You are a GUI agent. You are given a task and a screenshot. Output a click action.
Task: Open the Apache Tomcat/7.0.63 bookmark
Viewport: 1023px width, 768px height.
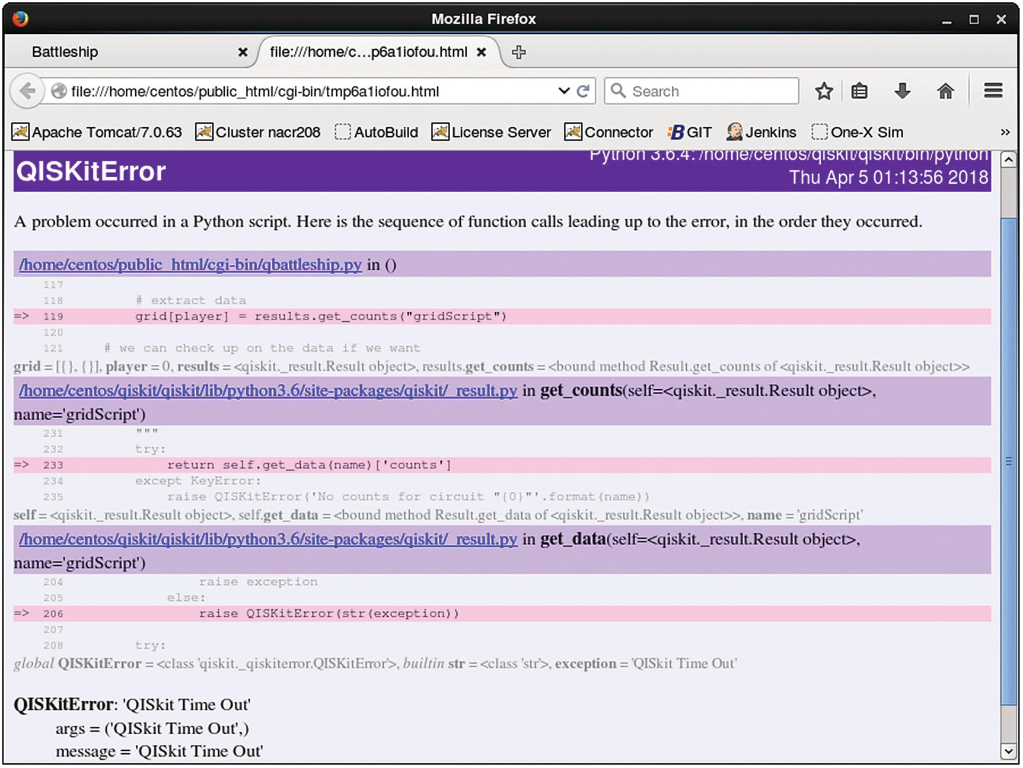click(97, 132)
